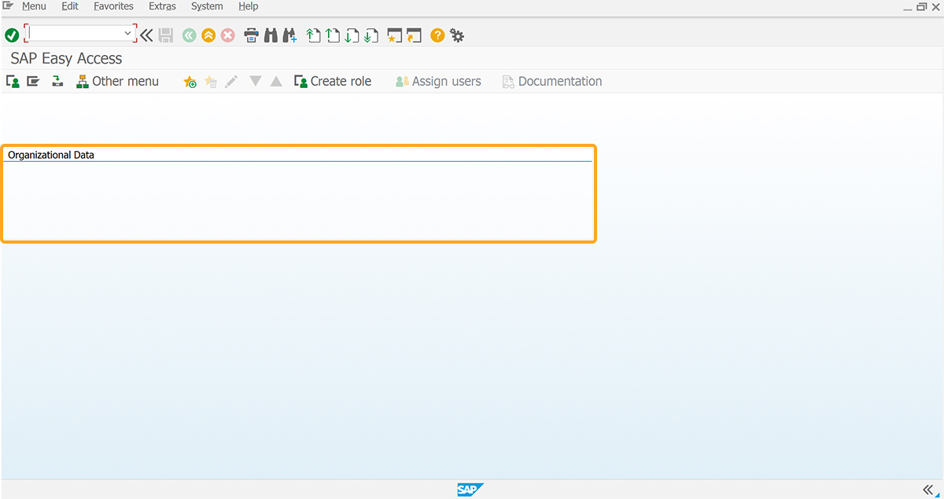
Task: Click the red Cancel icon
Action: [228, 35]
